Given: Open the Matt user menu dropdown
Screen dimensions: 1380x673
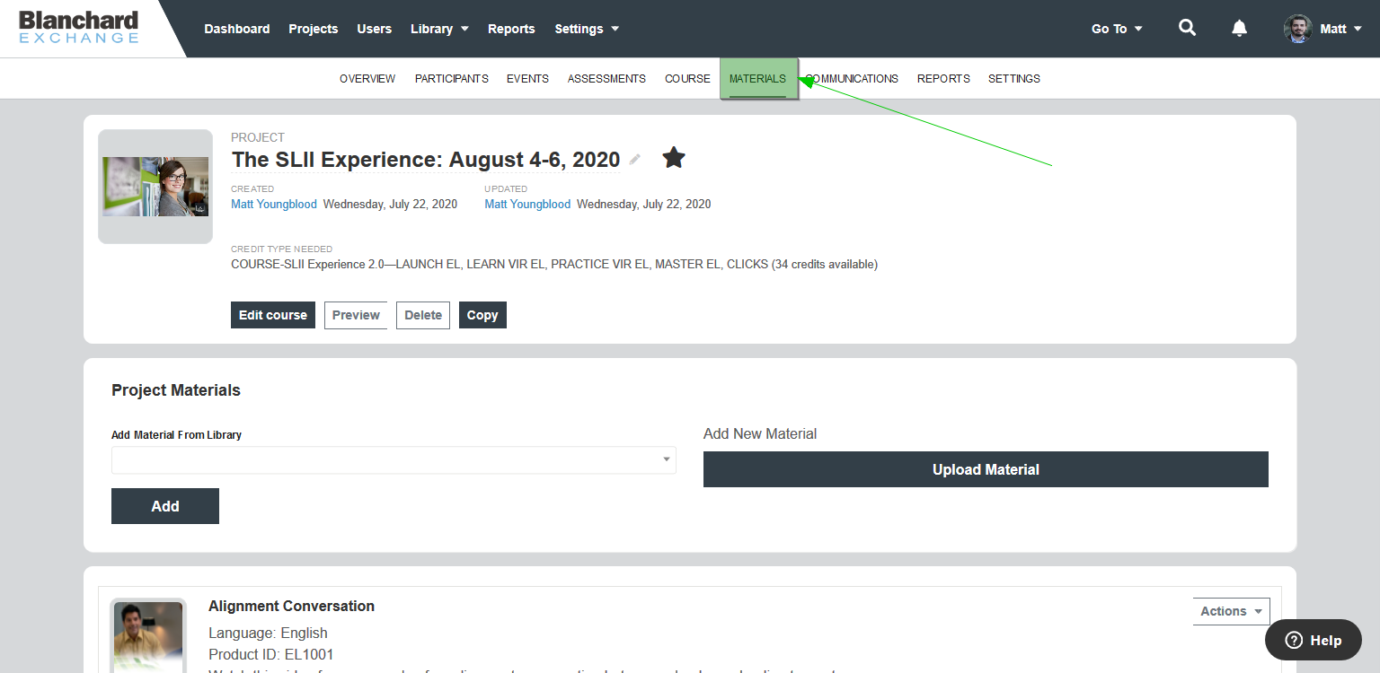Looking at the screenshot, I should point(1340,29).
